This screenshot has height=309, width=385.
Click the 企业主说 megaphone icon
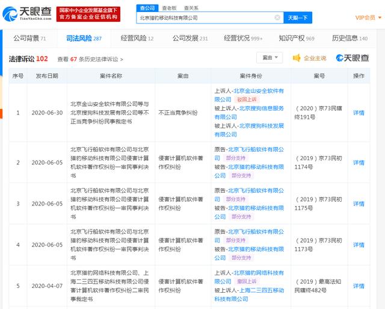(297, 58)
